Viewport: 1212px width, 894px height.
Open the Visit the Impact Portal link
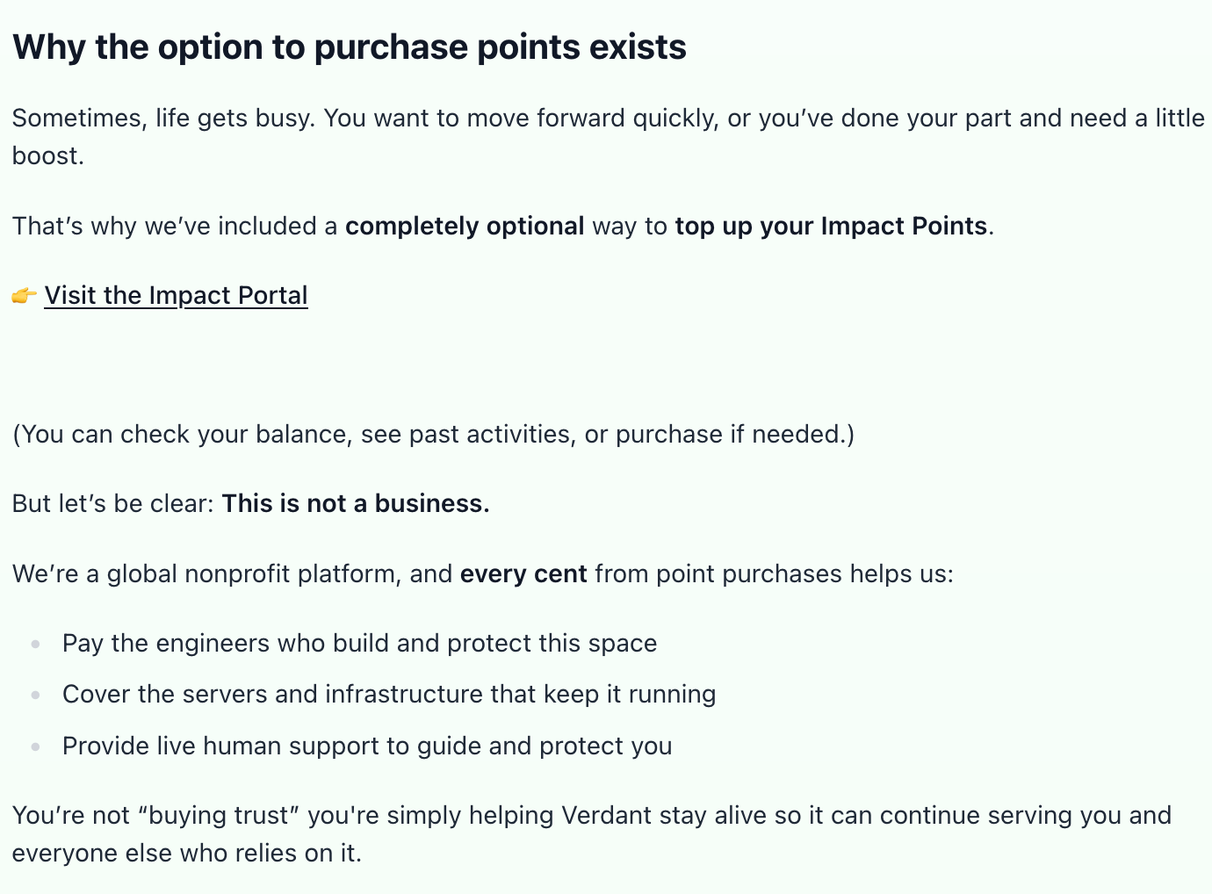coord(176,295)
